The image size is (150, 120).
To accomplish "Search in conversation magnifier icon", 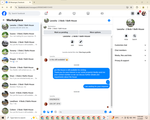I will [x=134, y=36].
